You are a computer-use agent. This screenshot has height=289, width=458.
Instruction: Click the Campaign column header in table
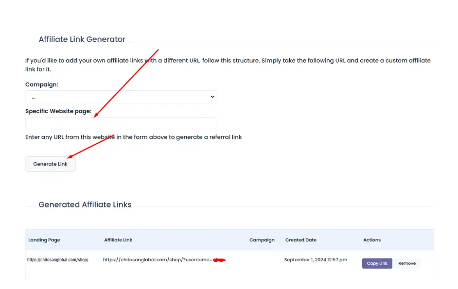tap(262, 240)
